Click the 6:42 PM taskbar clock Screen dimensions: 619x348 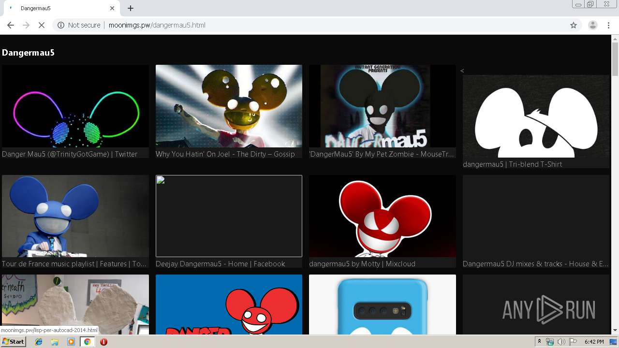tap(594, 342)
